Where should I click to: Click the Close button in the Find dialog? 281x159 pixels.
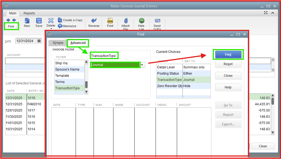[228, 76]
